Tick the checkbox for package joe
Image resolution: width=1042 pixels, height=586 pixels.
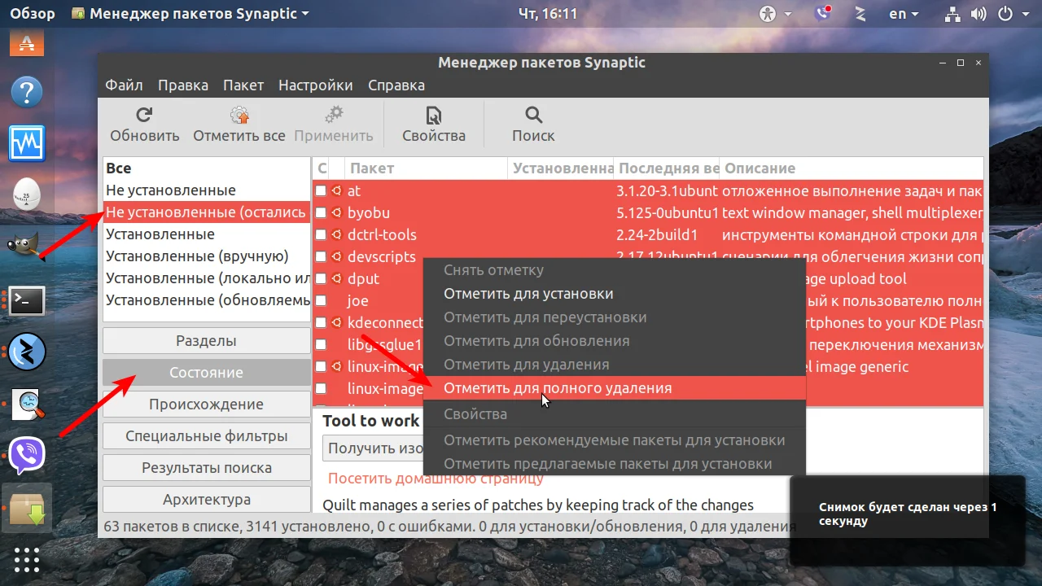click(x=321, y=300)
